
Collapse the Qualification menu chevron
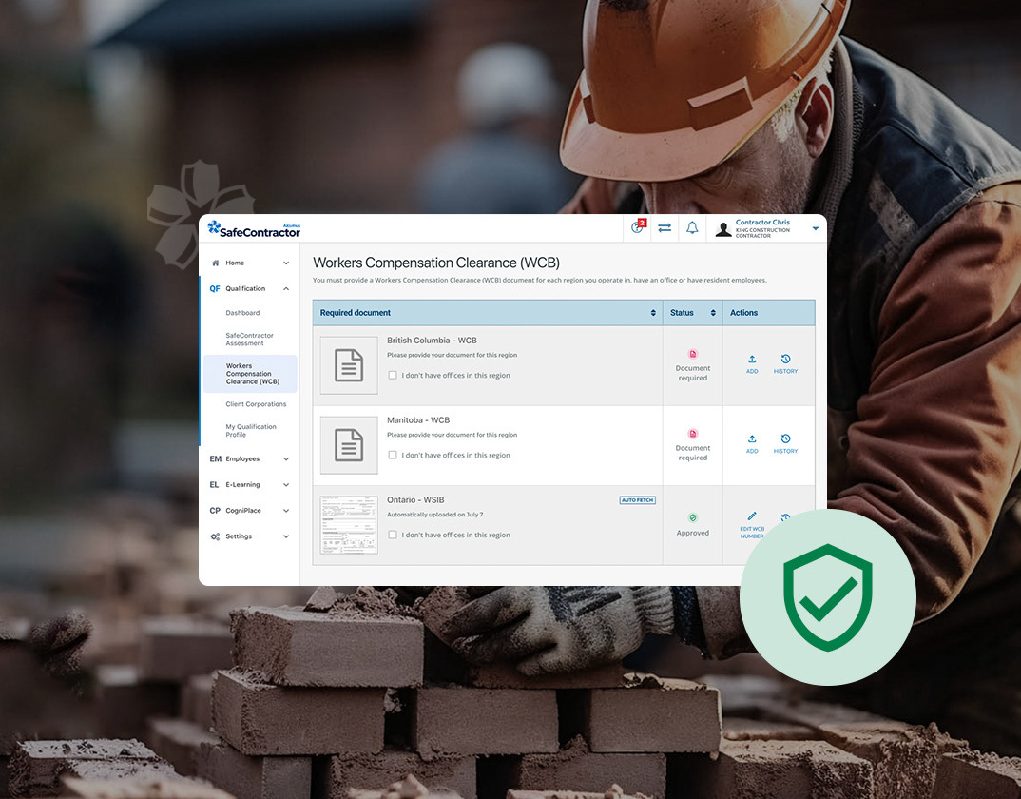(286, 289)
